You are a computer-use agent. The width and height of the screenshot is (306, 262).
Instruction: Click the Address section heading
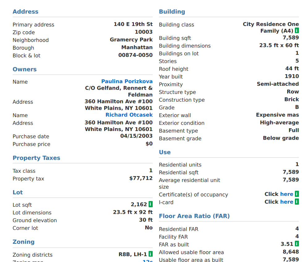click(x=25, y=12)
